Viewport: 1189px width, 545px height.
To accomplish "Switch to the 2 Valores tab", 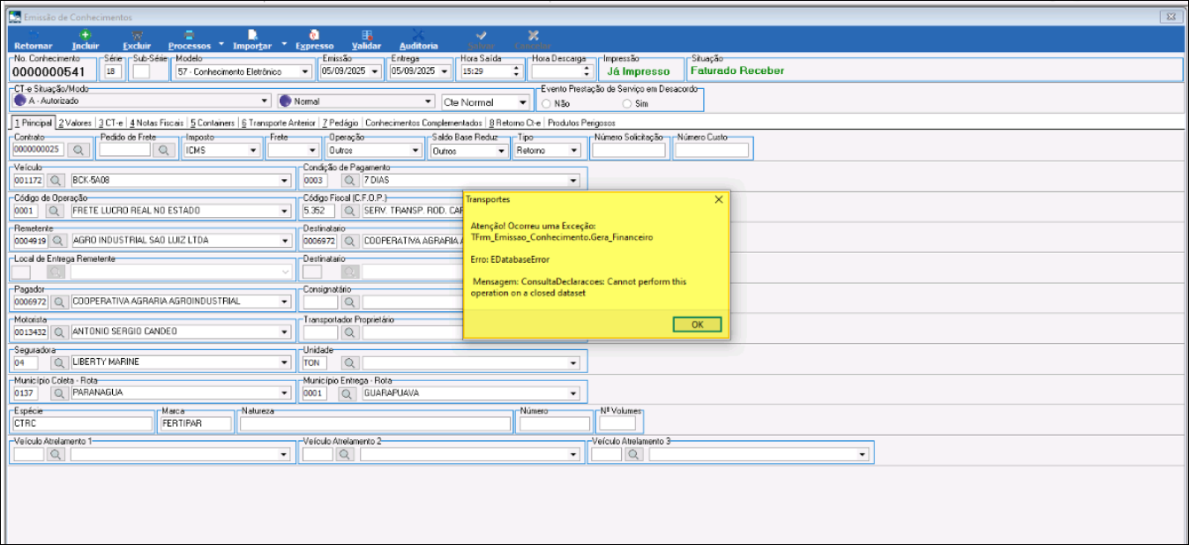I will [74, 123].
